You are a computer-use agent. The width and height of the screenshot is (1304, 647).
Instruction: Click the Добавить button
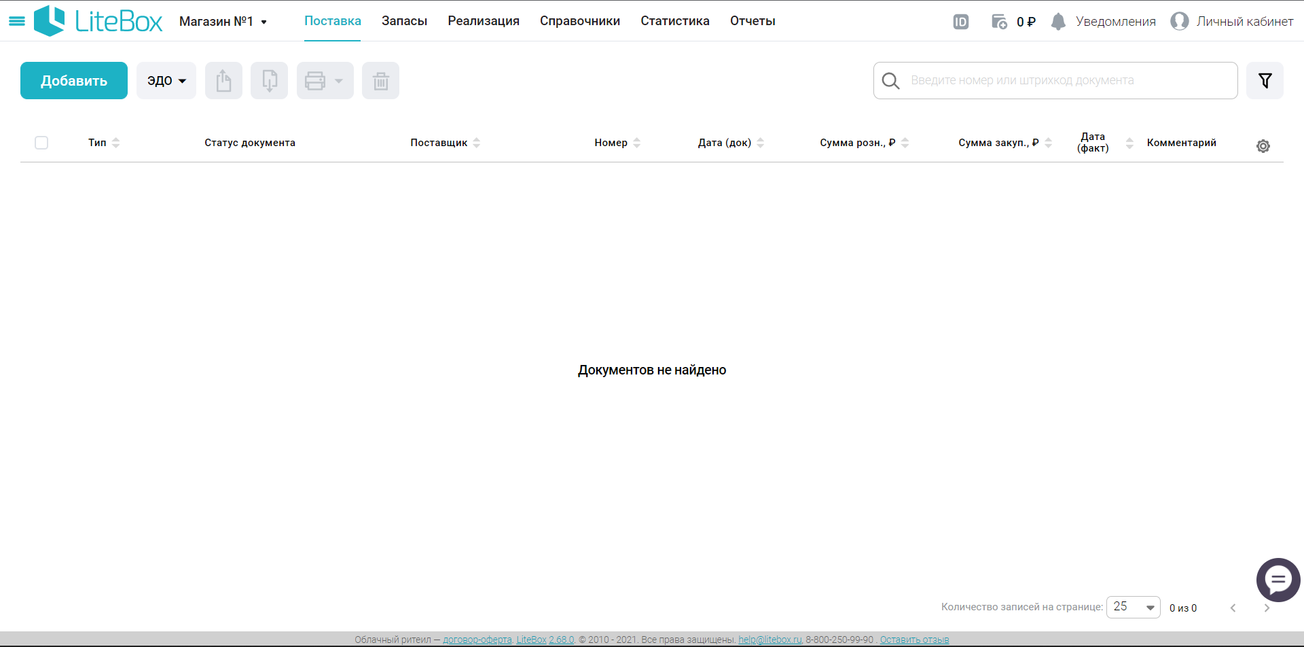tap(74, 81)
